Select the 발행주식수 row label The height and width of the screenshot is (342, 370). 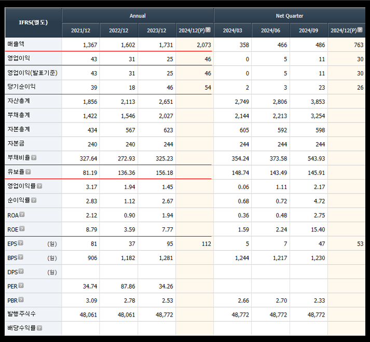pyautogui.click(x=21, y=314)
